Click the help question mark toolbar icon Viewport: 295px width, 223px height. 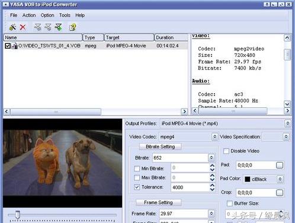(73, 27)
